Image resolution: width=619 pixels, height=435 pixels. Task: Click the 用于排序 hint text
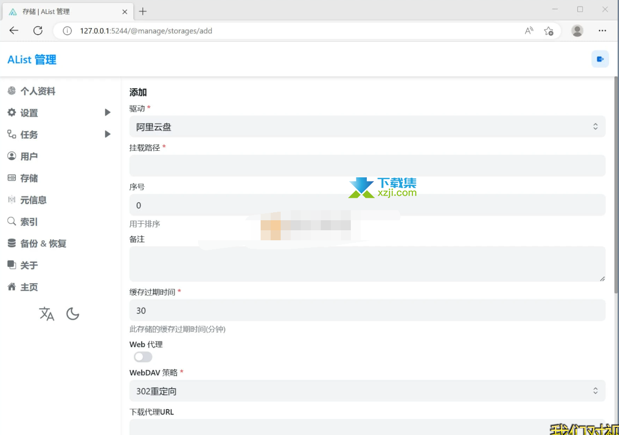145,224
